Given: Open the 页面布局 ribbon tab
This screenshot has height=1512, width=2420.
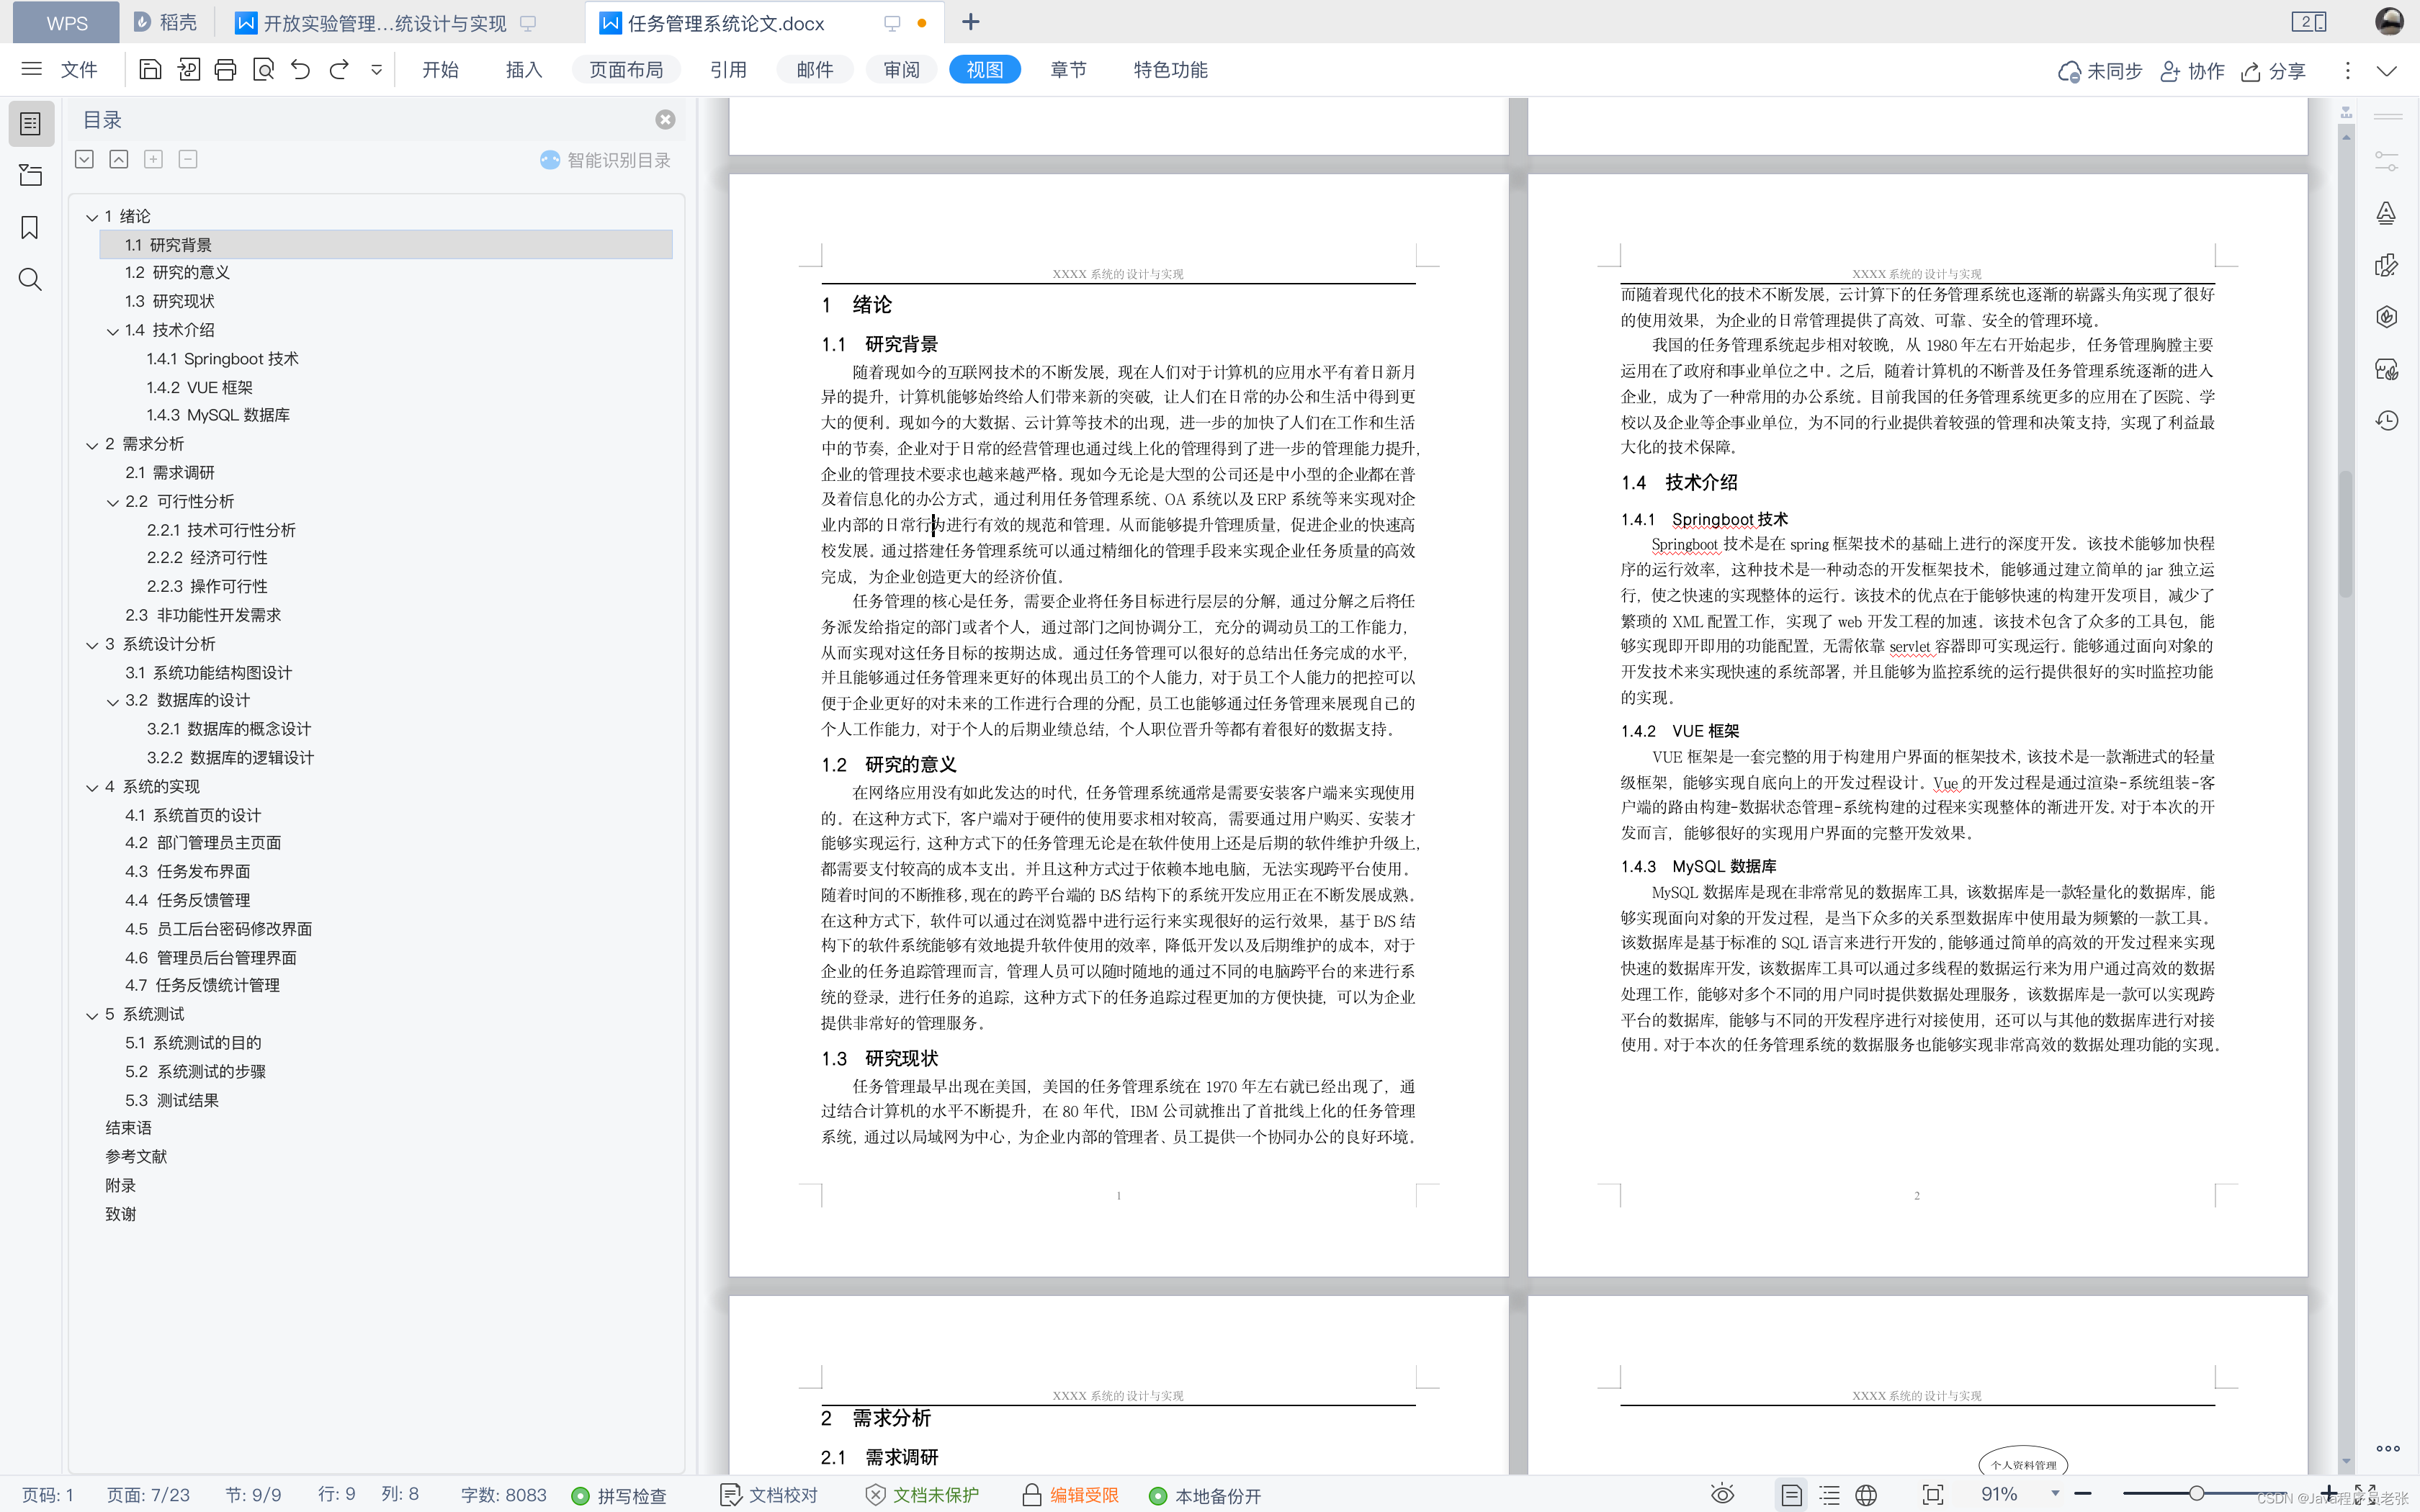Looking at the screenshot, I should [x=626, y=70].
